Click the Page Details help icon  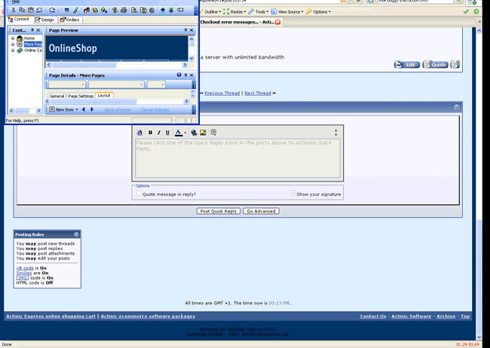pyautogui.click(x=179, y=75)
